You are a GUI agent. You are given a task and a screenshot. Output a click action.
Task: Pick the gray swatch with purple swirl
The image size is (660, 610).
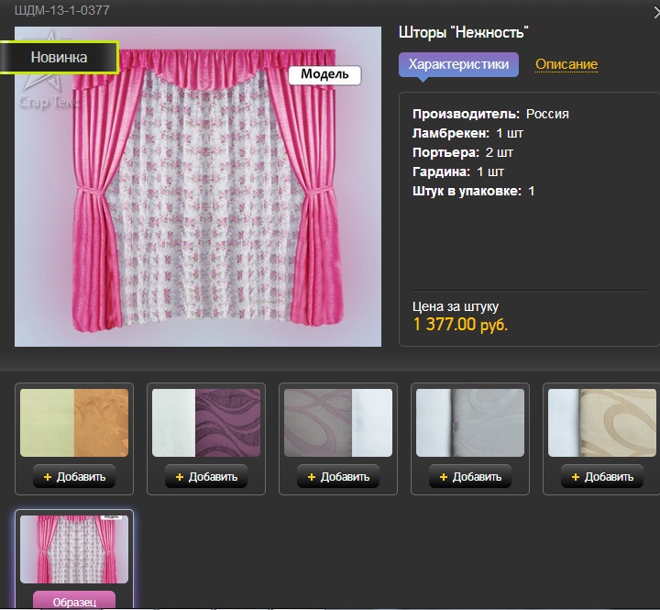[x=340, y=423]
